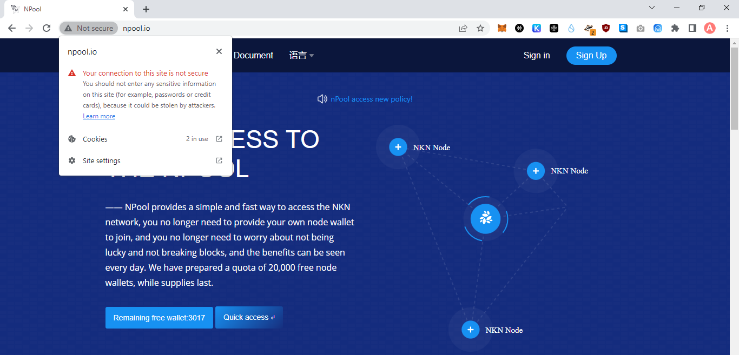The image size is (739, 355).
Task: Click the share page icon
Action: [x=463, y=28]
